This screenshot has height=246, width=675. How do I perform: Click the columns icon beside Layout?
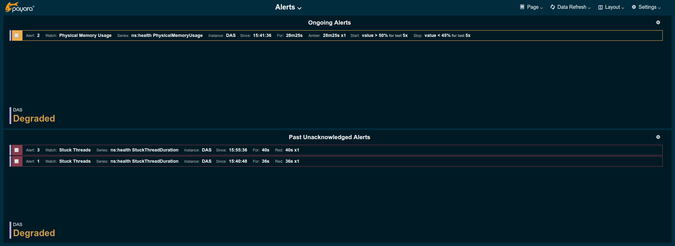[x=600, y=7]
